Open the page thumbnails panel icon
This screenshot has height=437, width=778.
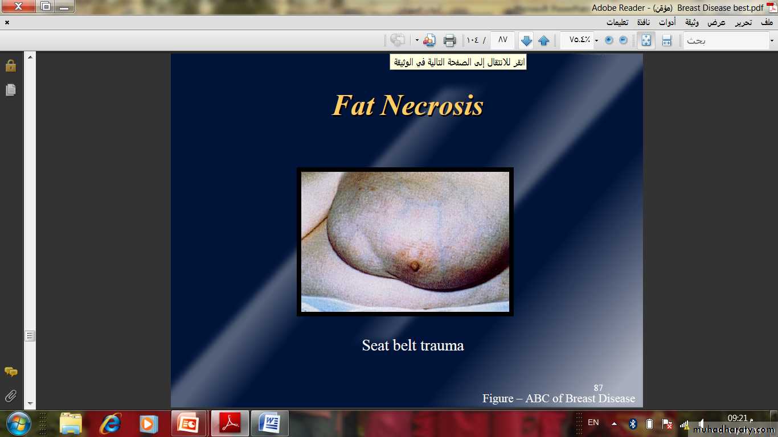(10, 90)
